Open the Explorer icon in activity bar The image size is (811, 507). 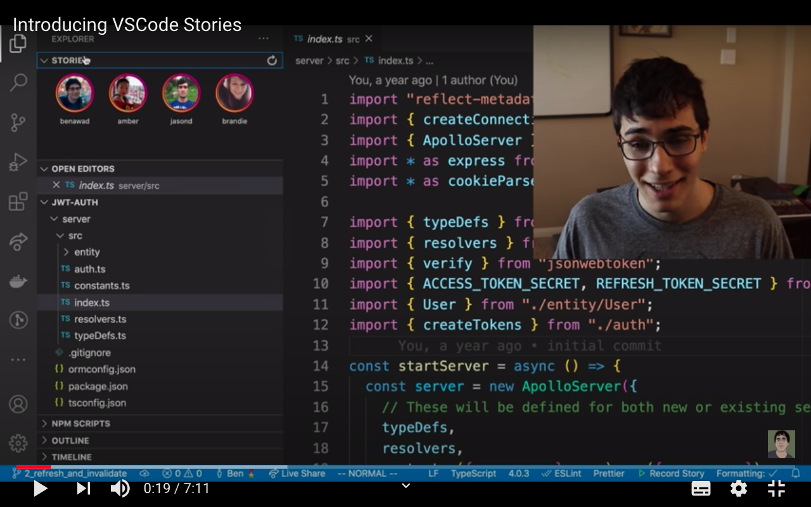18,44
